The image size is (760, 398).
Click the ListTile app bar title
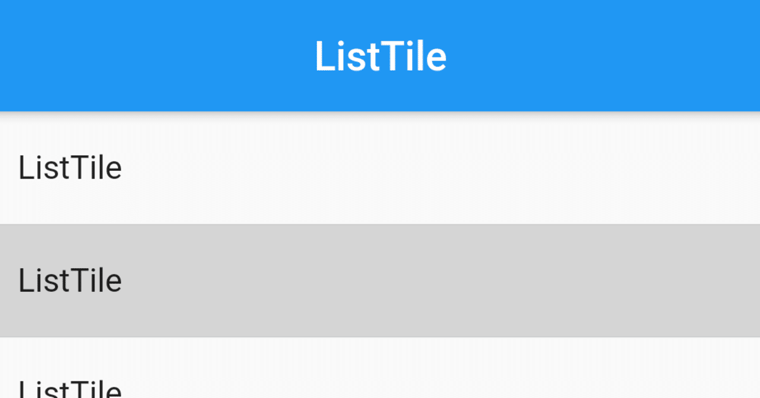(380, 55)
